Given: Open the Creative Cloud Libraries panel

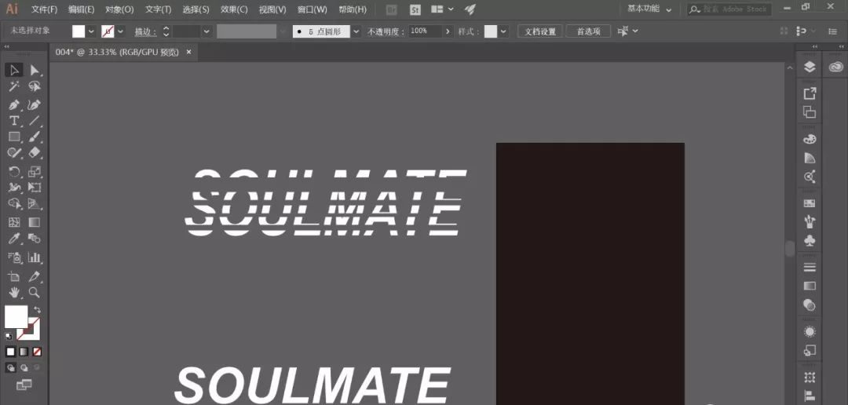Looking at the screenshot, I should pyautogui.click(x=835, y=67).
